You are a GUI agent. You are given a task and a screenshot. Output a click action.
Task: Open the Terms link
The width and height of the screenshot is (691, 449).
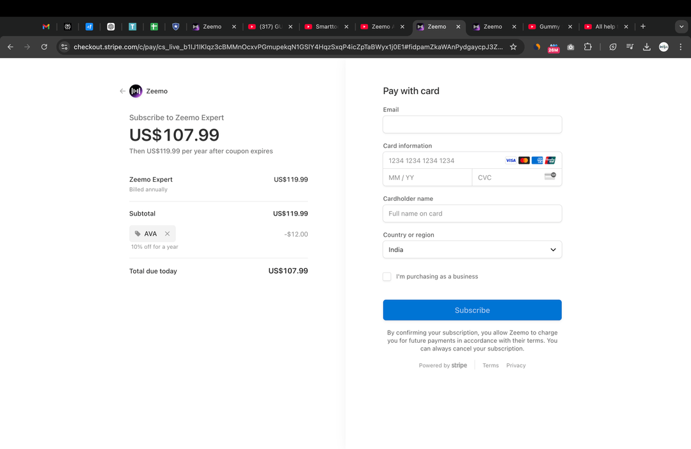point(491,366)
